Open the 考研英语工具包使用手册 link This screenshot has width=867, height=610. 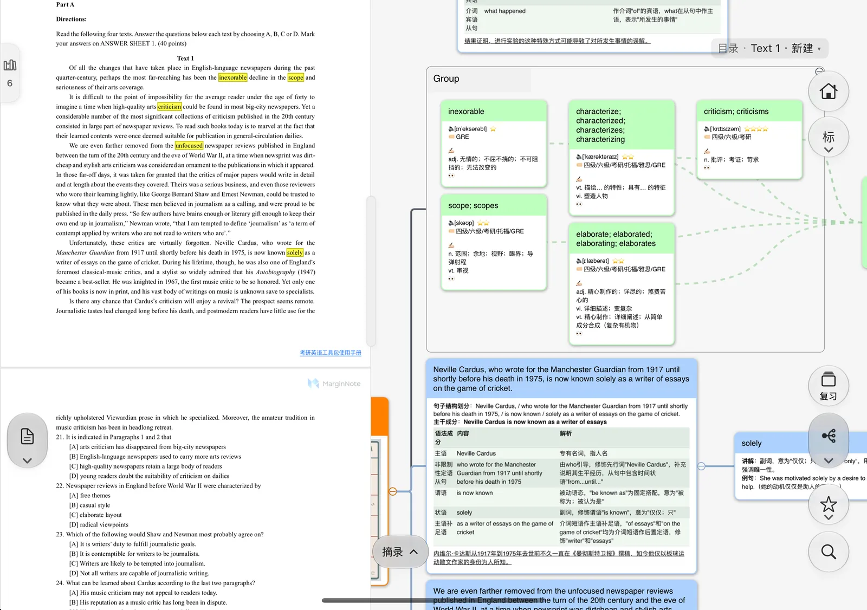(x=331, y=353)
